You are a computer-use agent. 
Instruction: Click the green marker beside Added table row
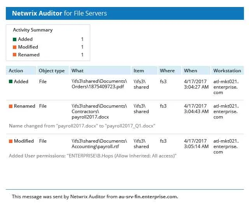click(11, 82)
